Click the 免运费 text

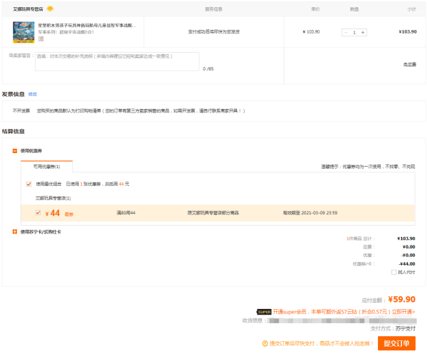tap(410, 65)
